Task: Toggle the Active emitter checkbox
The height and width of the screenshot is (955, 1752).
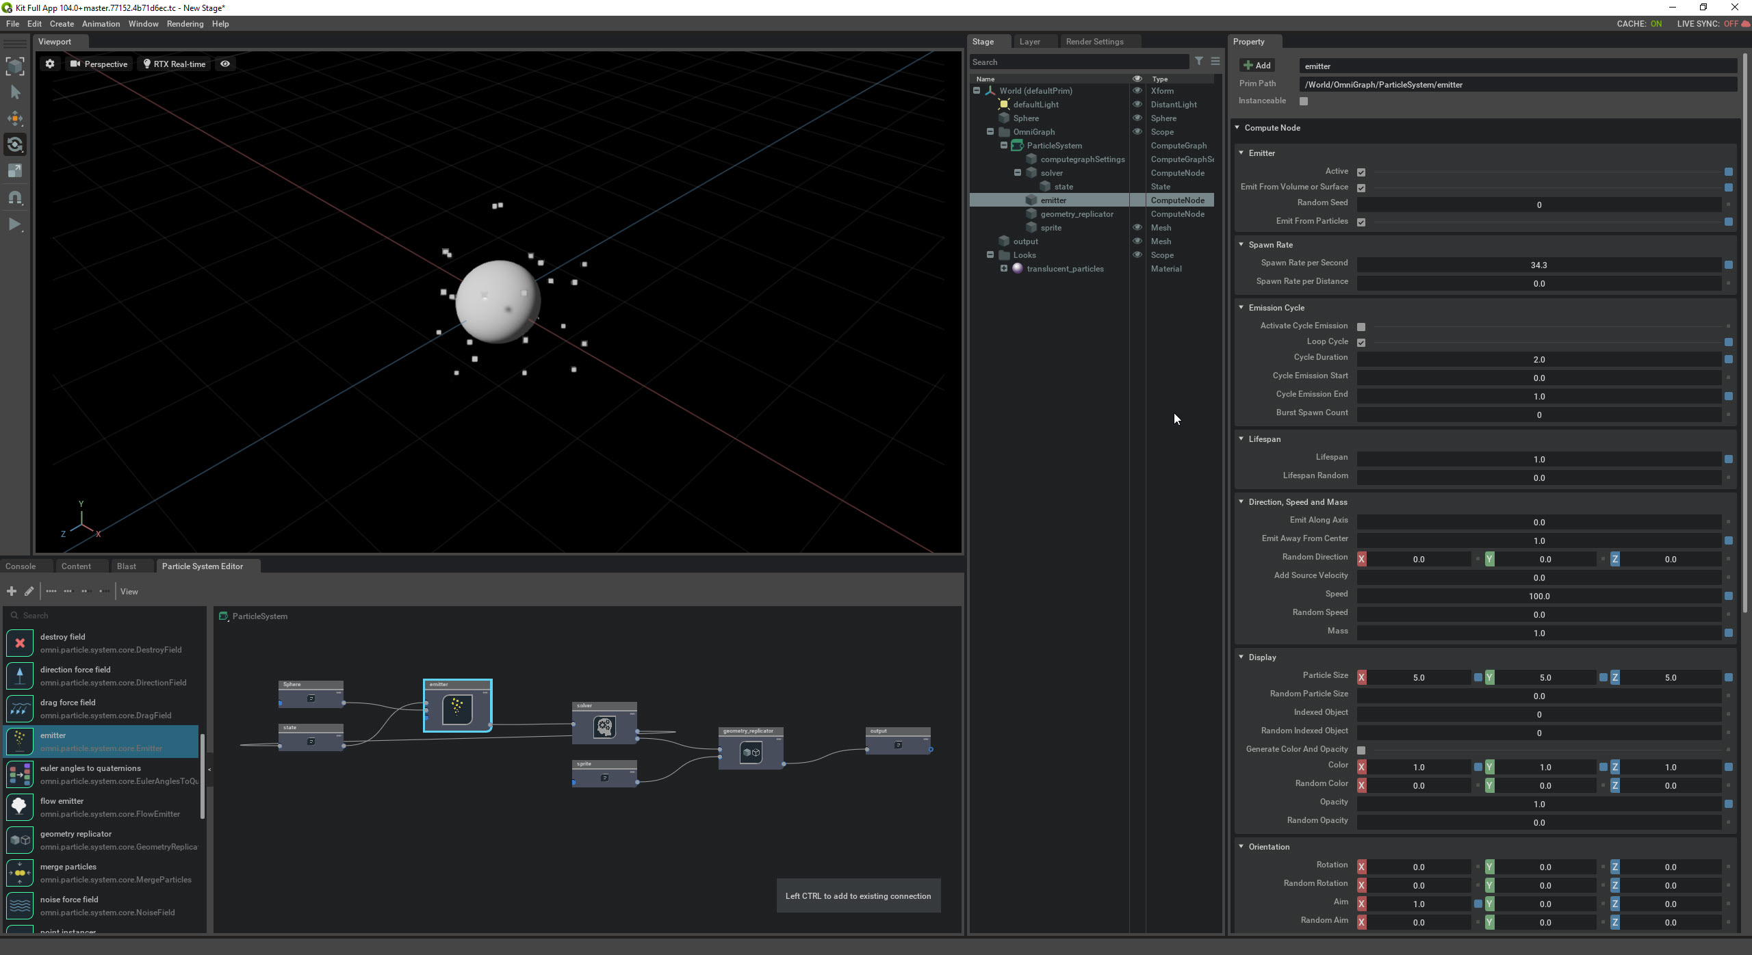Action: click(1361, 170)
